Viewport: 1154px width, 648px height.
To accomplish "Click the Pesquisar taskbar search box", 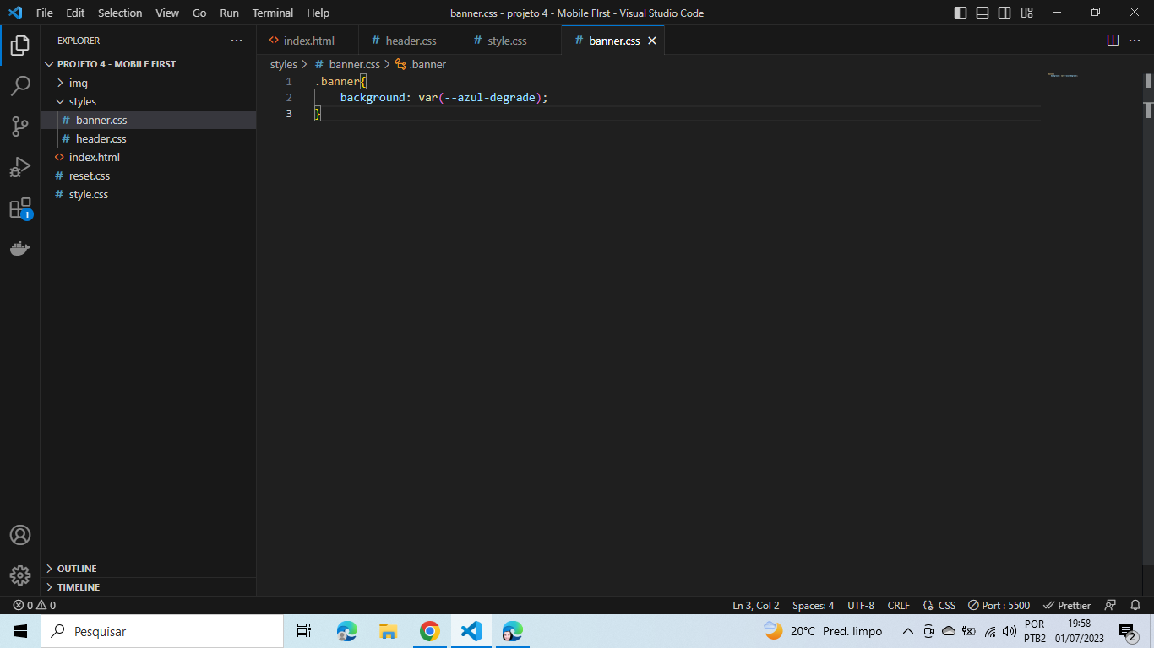I will (162, 631).
